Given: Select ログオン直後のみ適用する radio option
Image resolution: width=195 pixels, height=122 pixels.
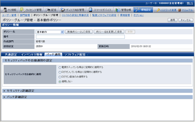Looking at the screenshot, I should (x=60, y=77).
